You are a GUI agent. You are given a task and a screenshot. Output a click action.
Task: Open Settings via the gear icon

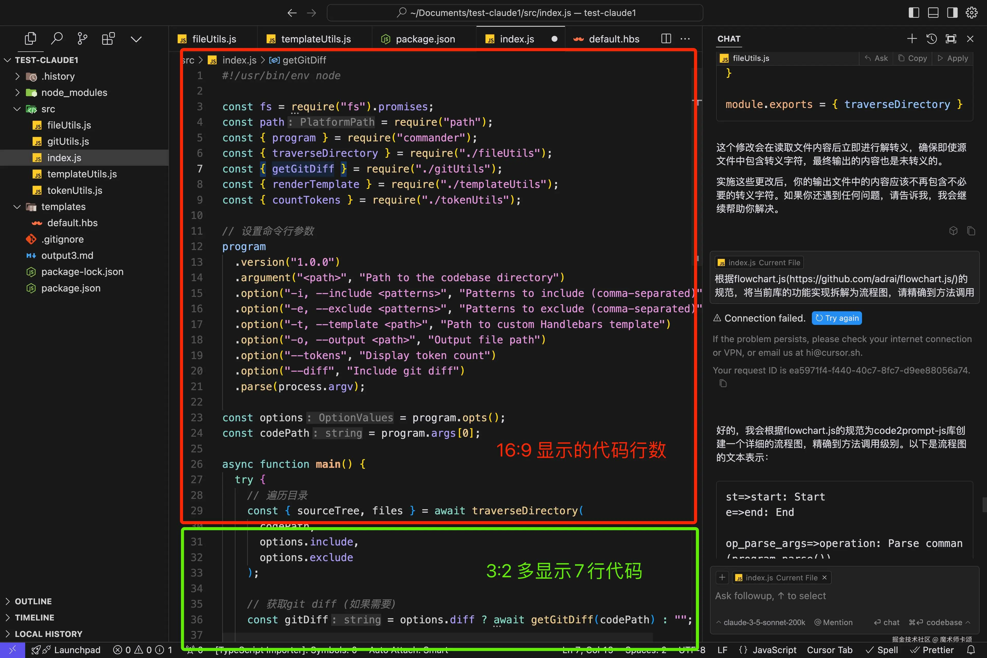click(x=972, y=13)
